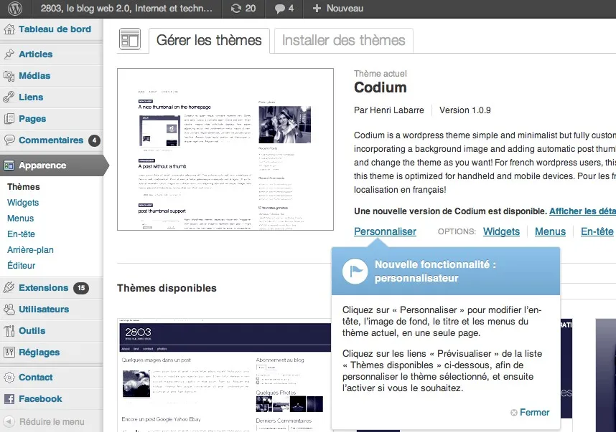Click the flag icon in pointer popup
The height and width of the screenshot is (432, 616).
pos(355,272)
